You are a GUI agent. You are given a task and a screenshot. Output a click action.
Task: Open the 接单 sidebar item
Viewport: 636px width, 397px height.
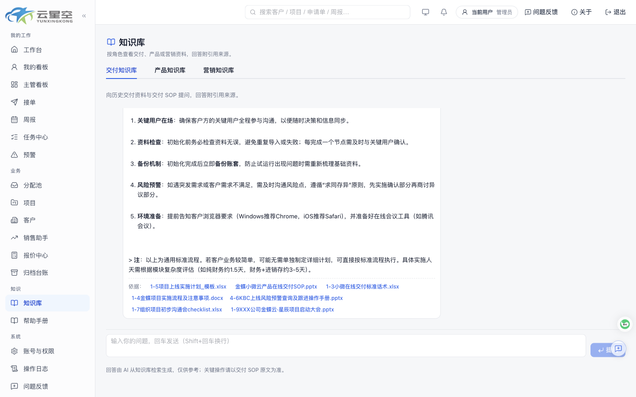pos(47,102)
